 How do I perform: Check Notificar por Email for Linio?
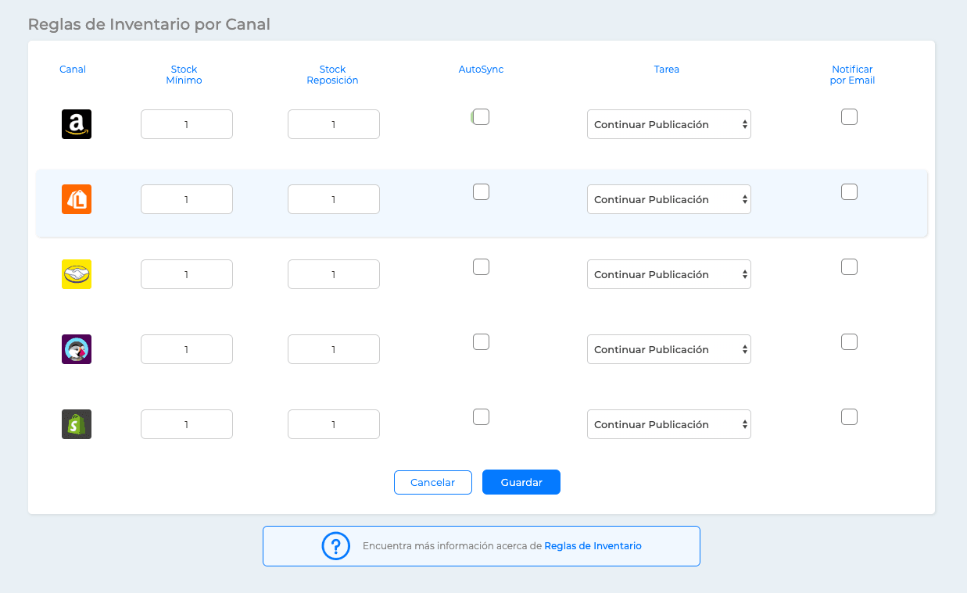tap(850, 192)
